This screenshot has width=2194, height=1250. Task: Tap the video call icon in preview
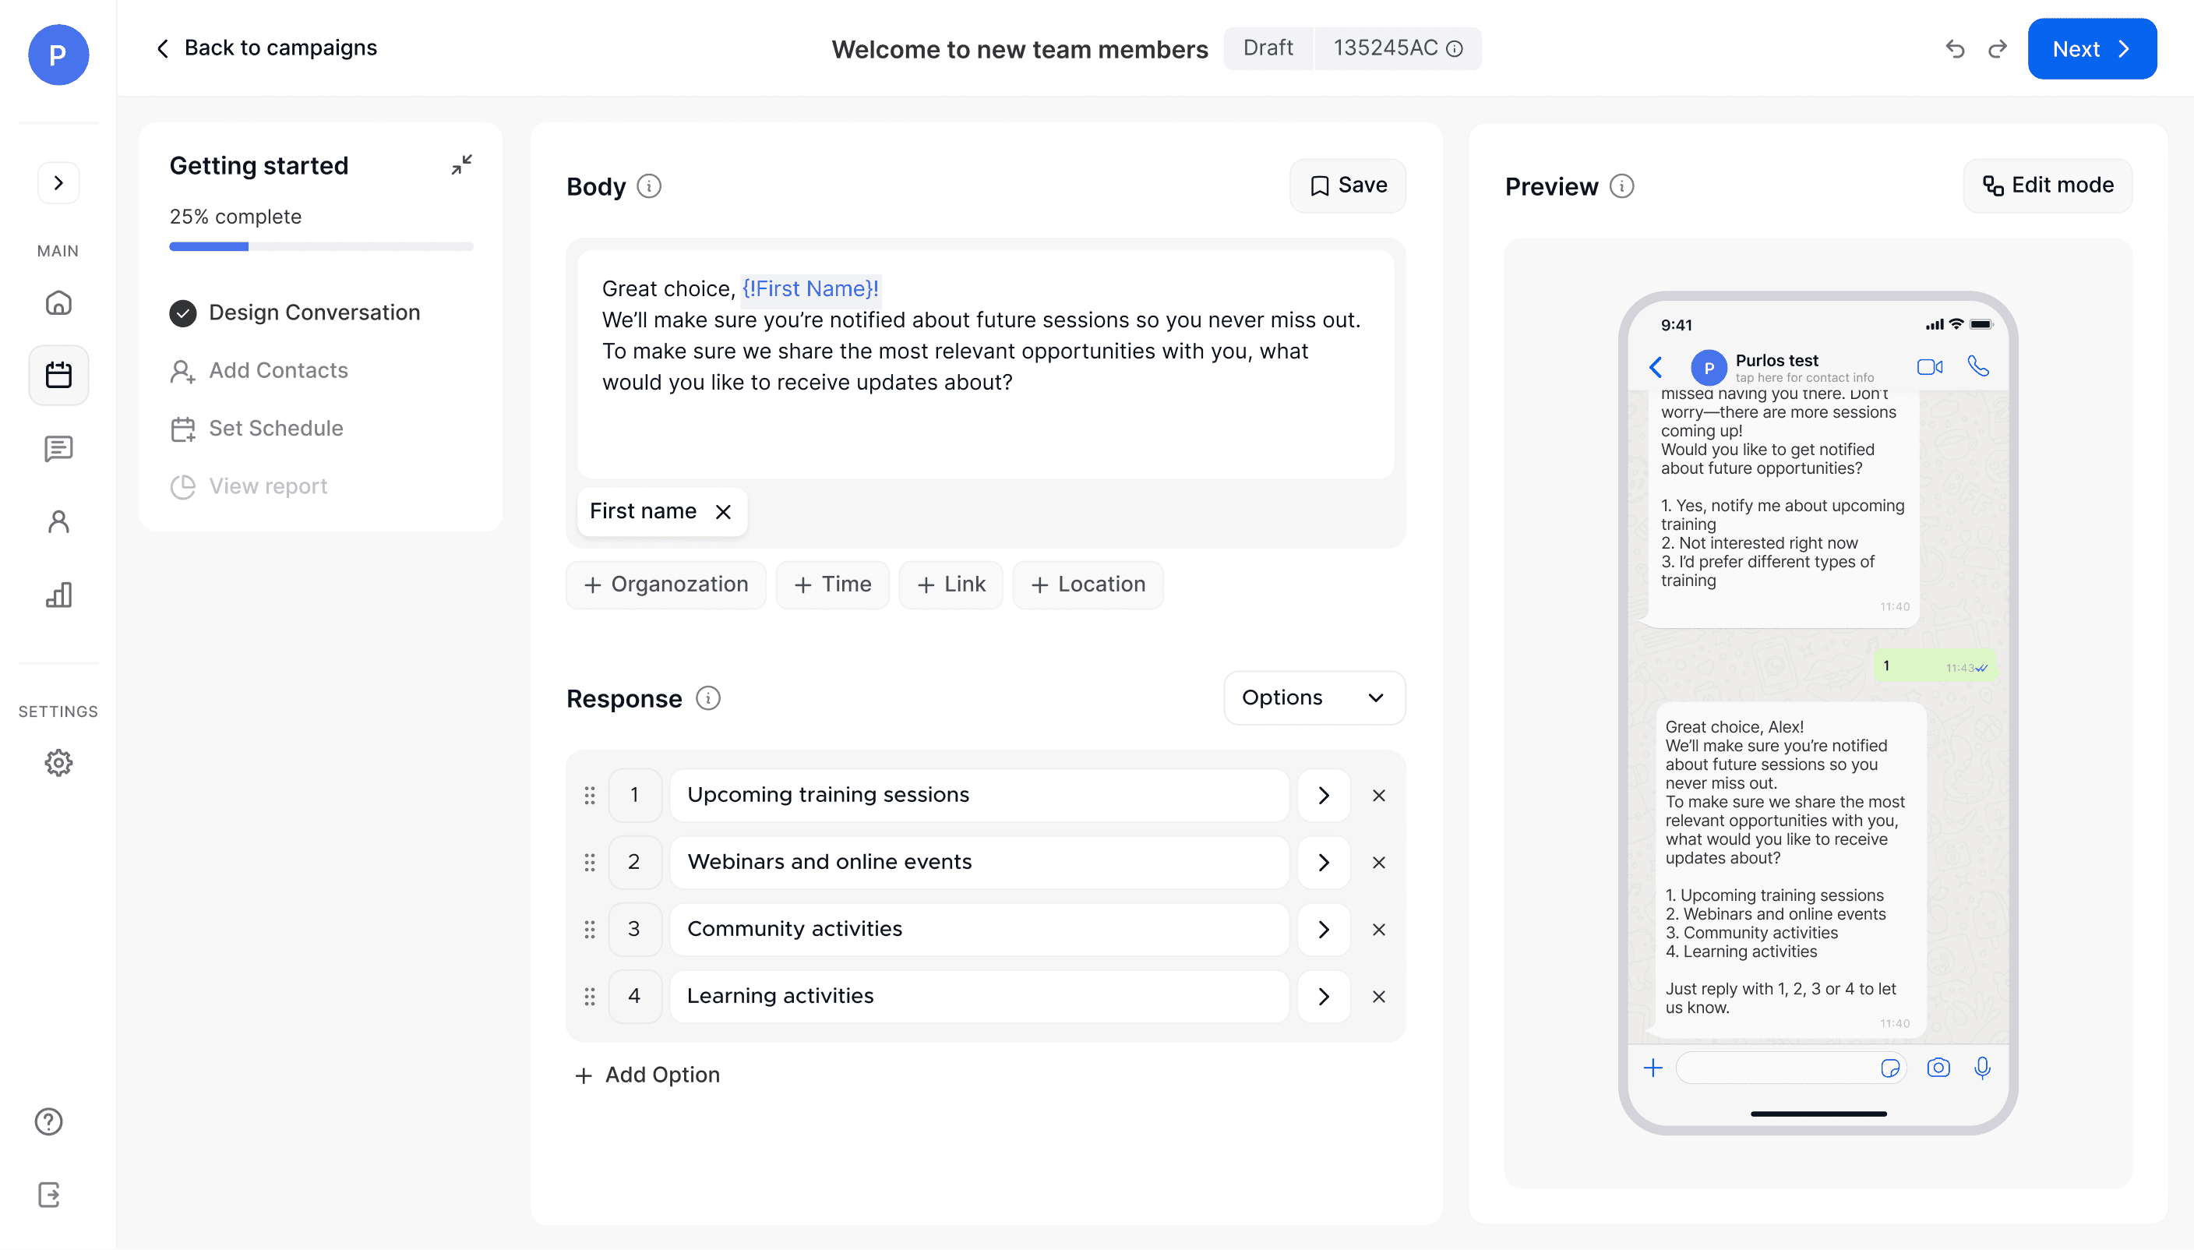click(1930, 368)
